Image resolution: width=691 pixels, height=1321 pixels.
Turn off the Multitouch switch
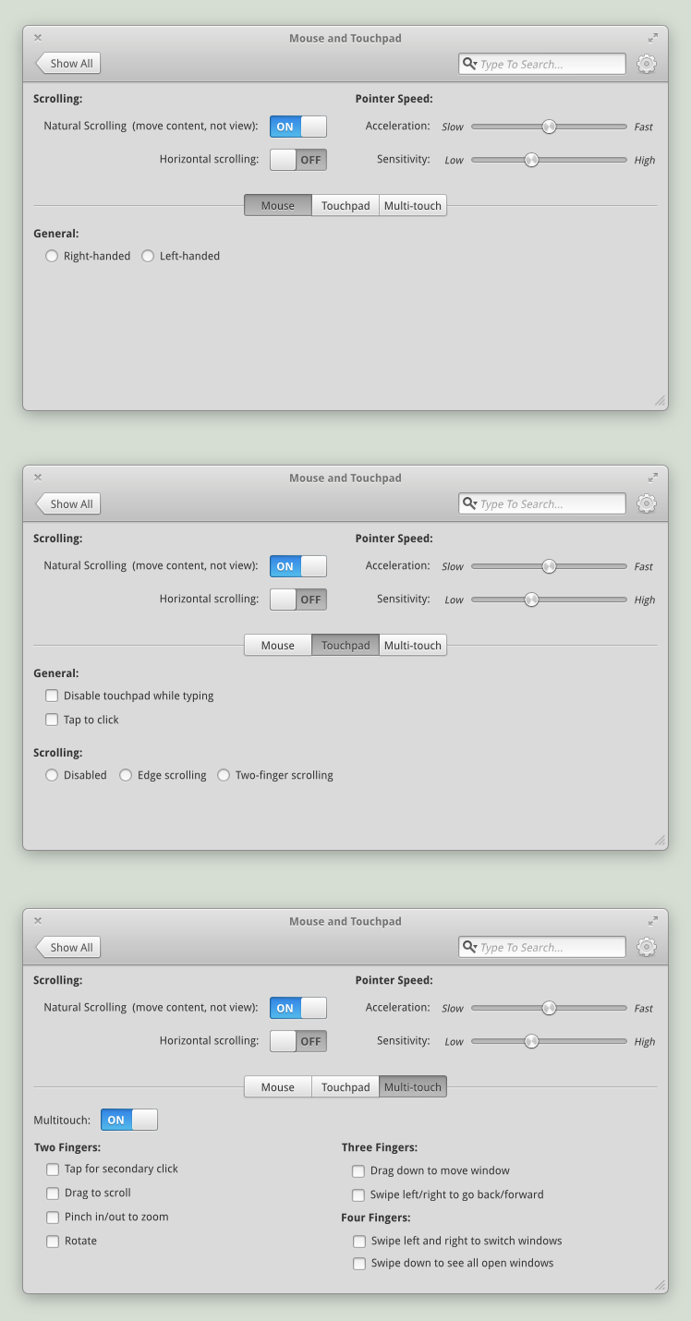129,1120
